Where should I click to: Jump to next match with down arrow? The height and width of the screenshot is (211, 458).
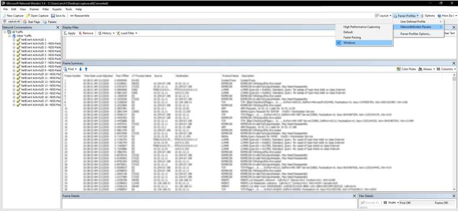(x=81, y=69)
